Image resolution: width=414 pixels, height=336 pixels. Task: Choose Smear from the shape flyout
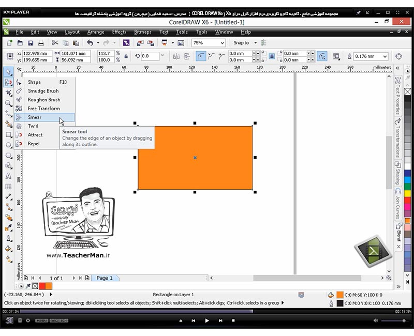click(x=45, y=117)
